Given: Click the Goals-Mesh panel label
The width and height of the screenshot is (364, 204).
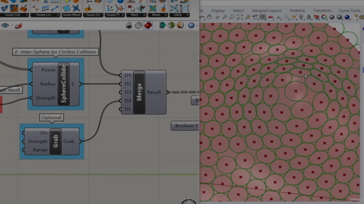Looking at the screenshot, I should 71,15.
